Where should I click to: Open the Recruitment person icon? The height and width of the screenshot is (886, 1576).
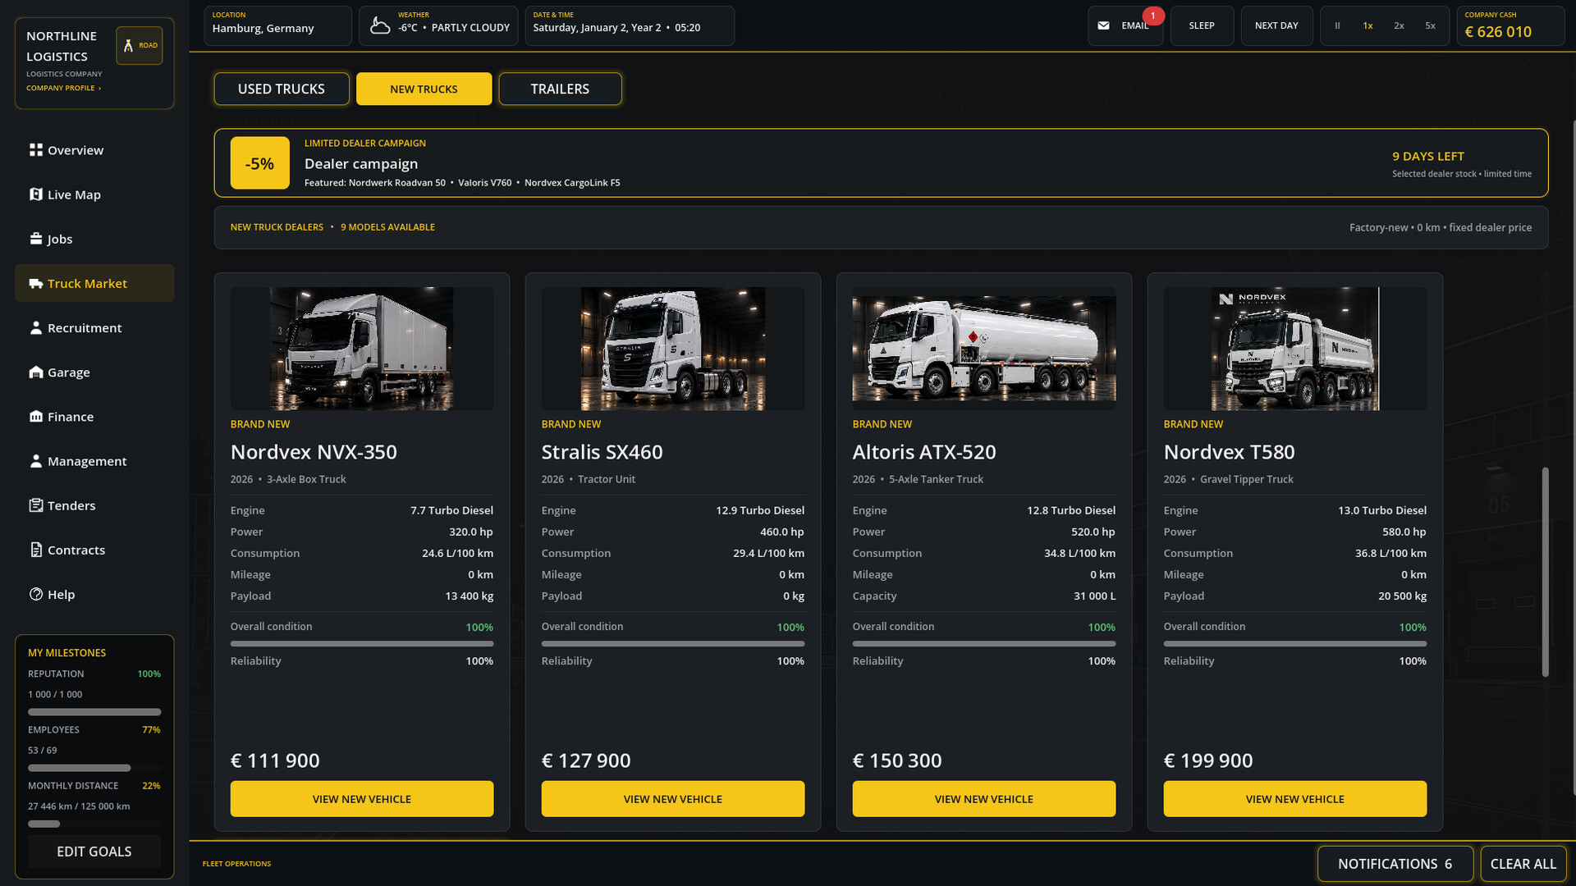pyautogui.click(x=35, y=328)
